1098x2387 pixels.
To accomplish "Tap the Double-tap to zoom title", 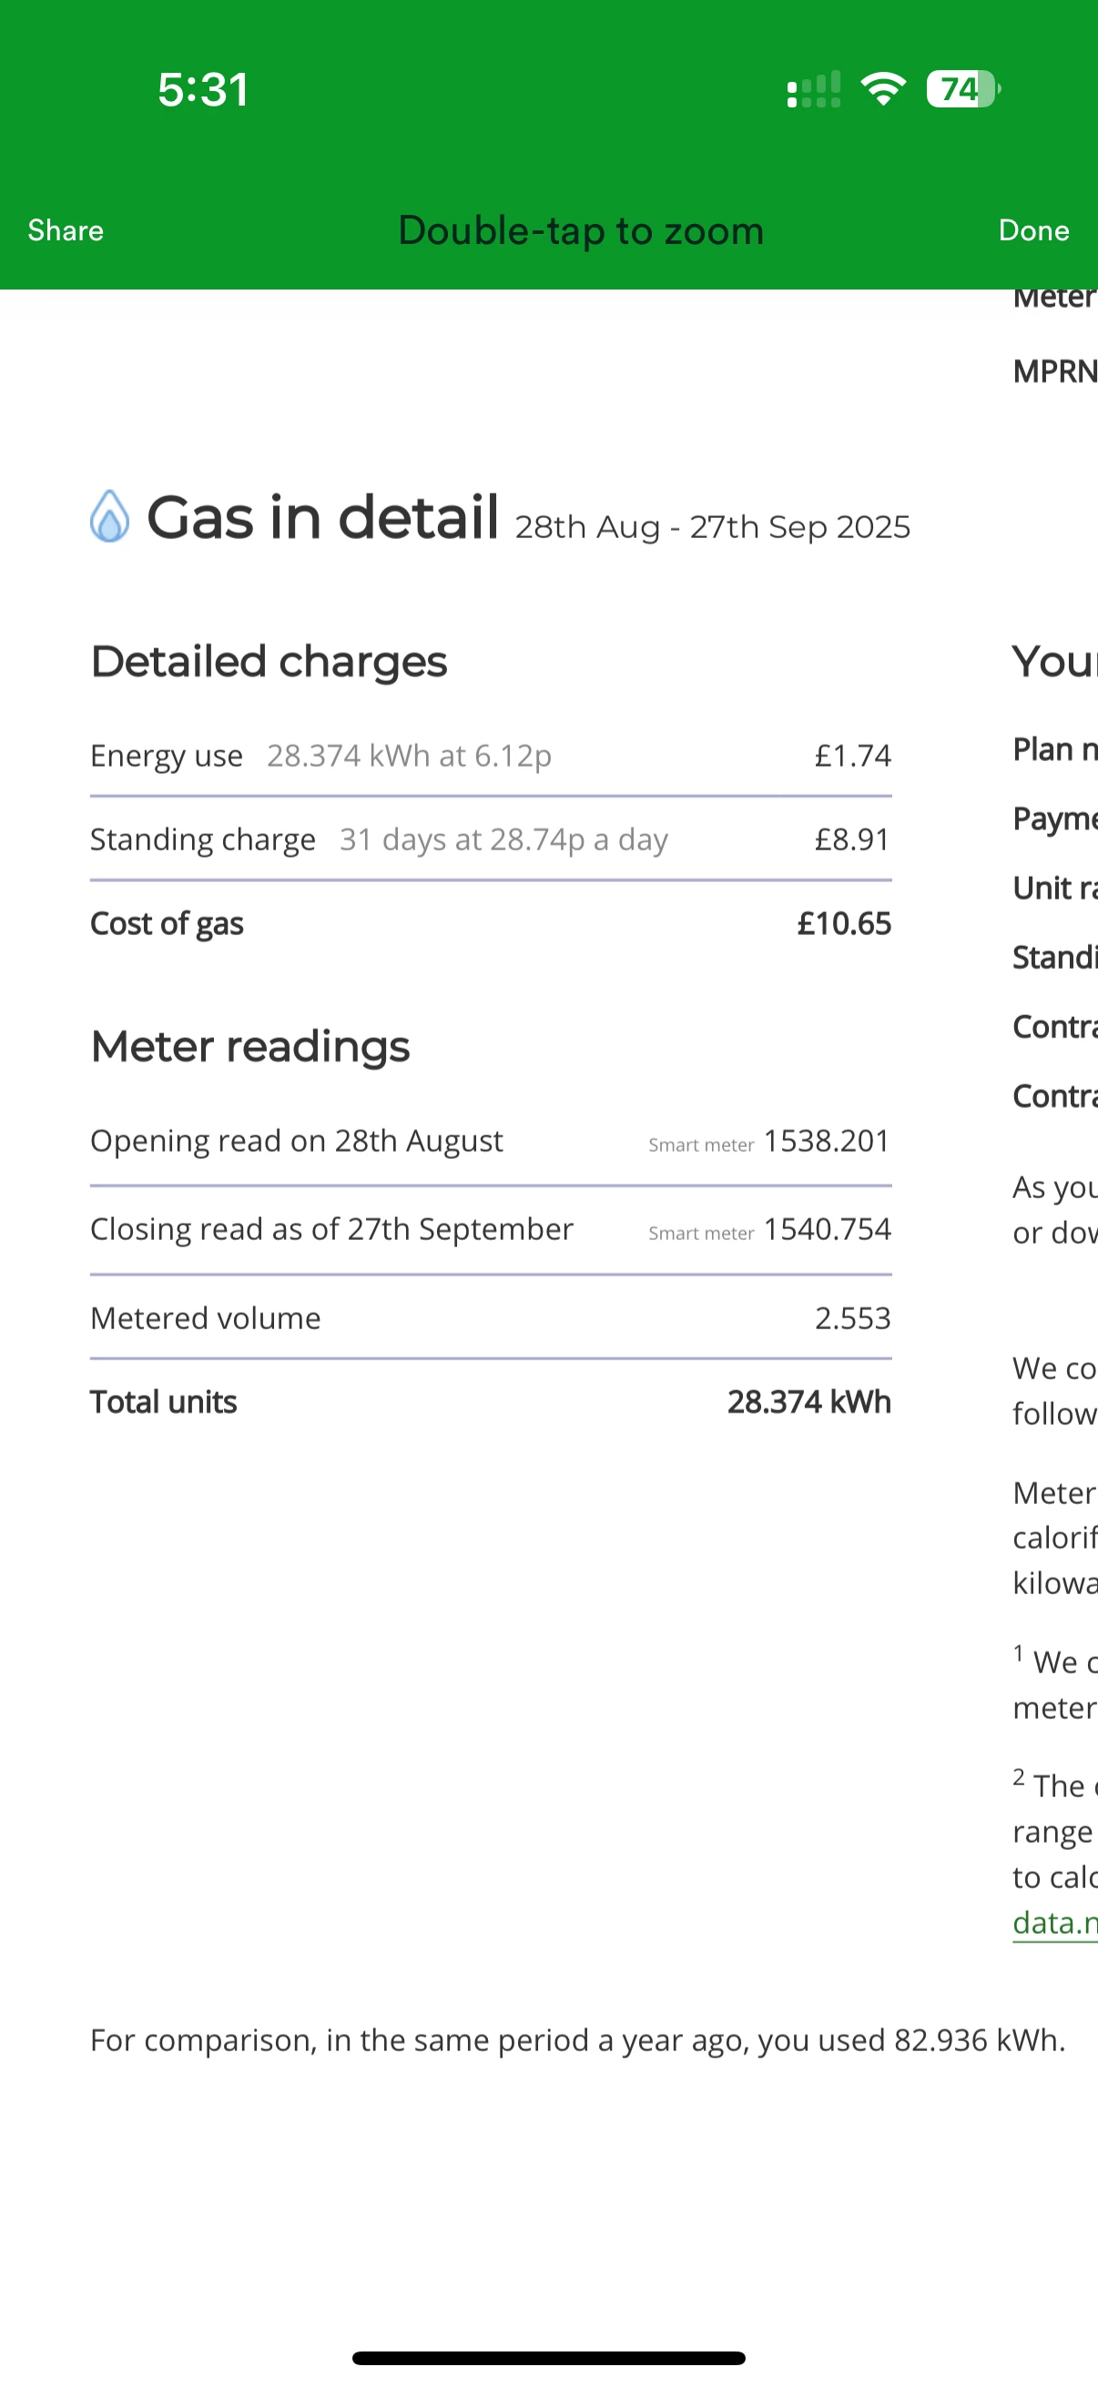I will (x=581, y=230).
